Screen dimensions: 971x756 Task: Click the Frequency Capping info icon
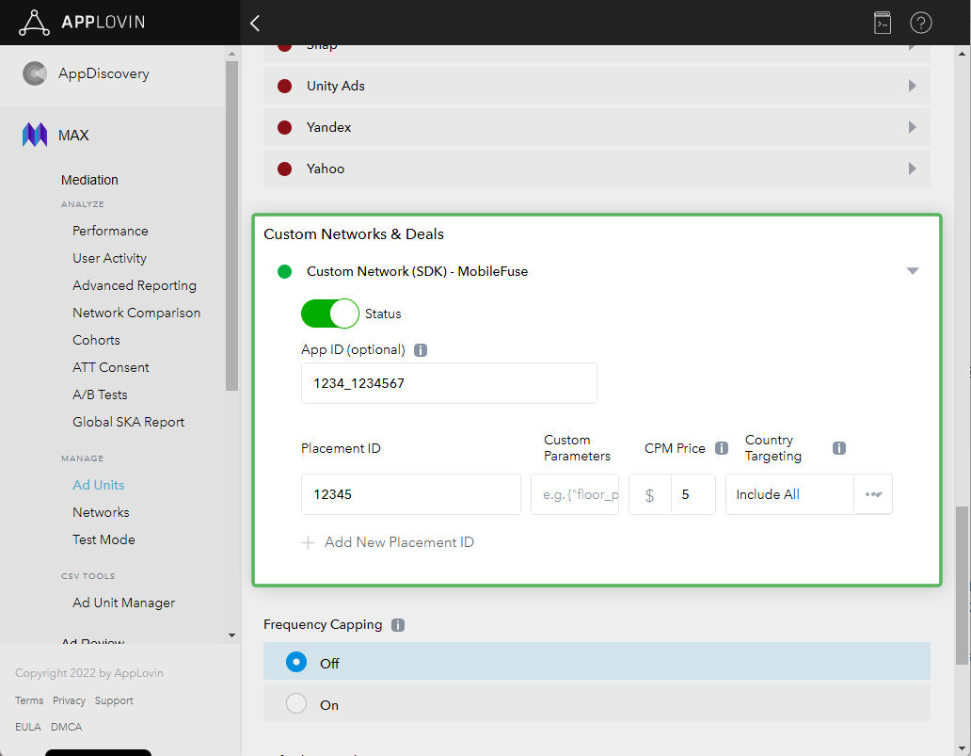tap(398, 625)
